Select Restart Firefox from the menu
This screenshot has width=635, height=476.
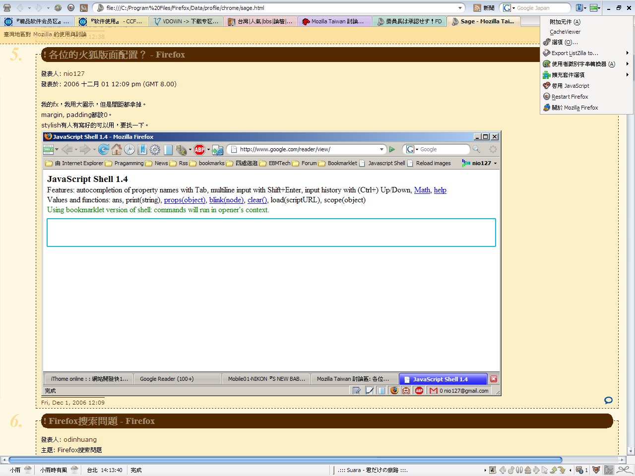click(x=570, y=97)
